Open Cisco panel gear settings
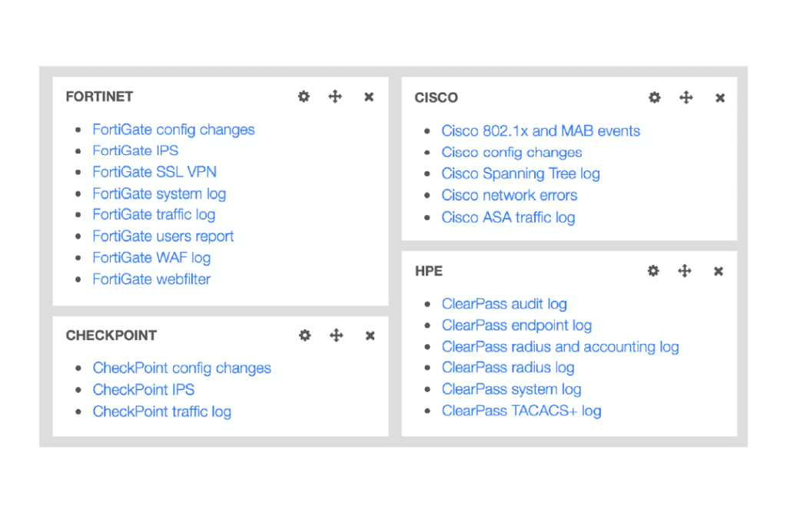787x515 pixels. (x=654, y=97)
